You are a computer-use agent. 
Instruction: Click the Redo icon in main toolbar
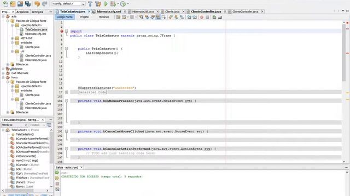45,4
